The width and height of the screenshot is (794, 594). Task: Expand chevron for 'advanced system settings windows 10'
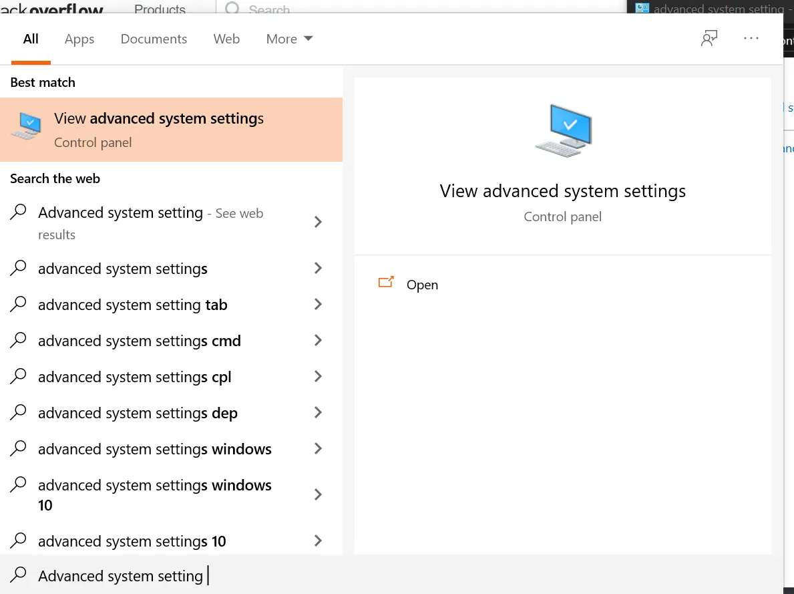[x=318, y=494]
